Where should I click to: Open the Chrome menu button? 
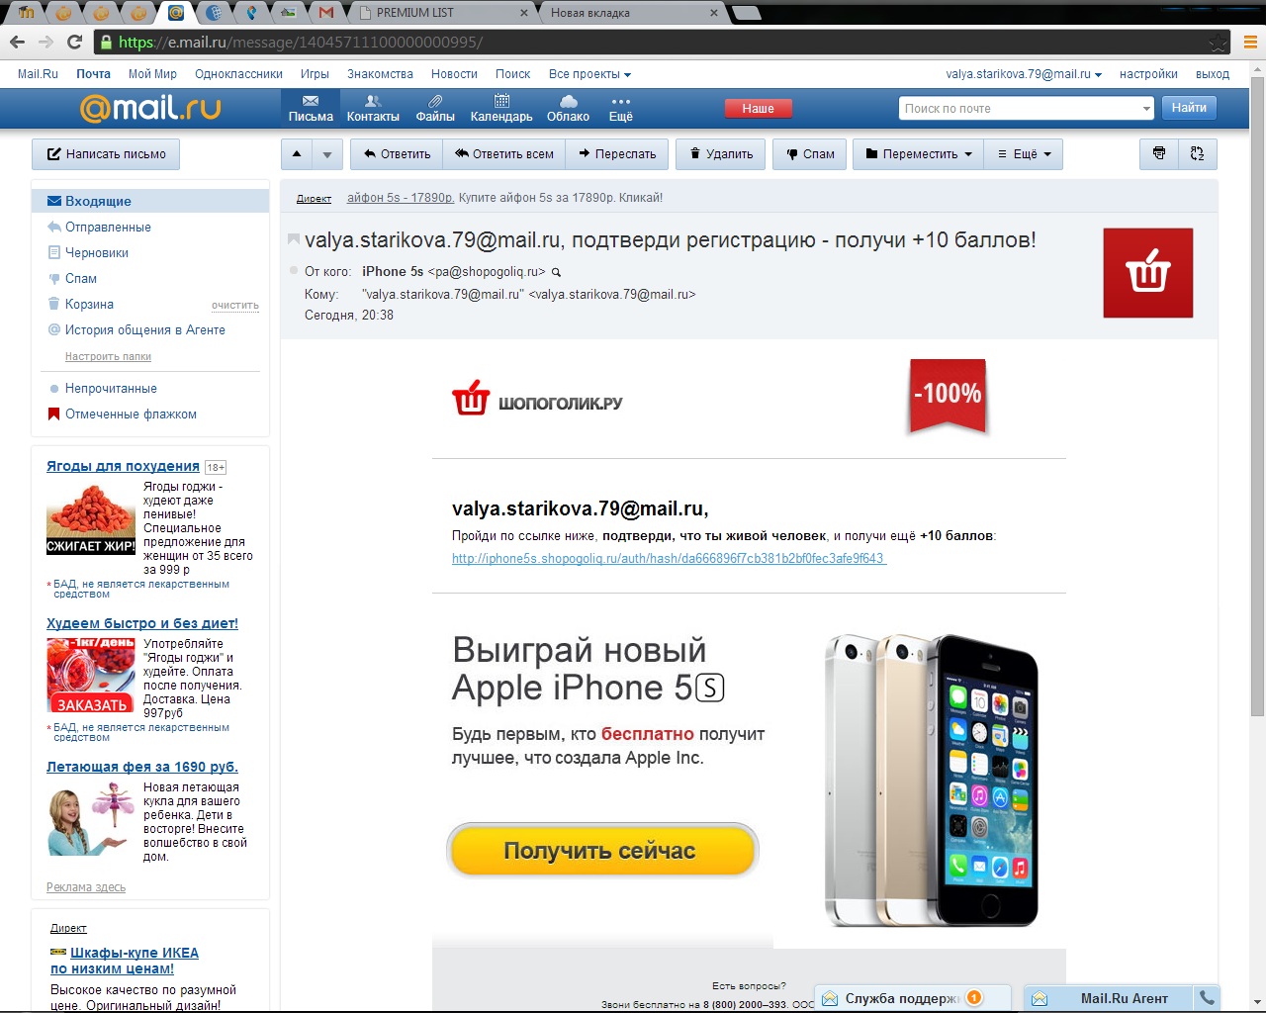click(x=1249, y=42)
